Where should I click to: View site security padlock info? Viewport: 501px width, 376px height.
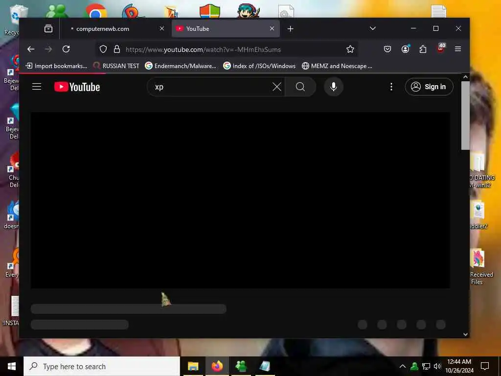click(117, 49)
